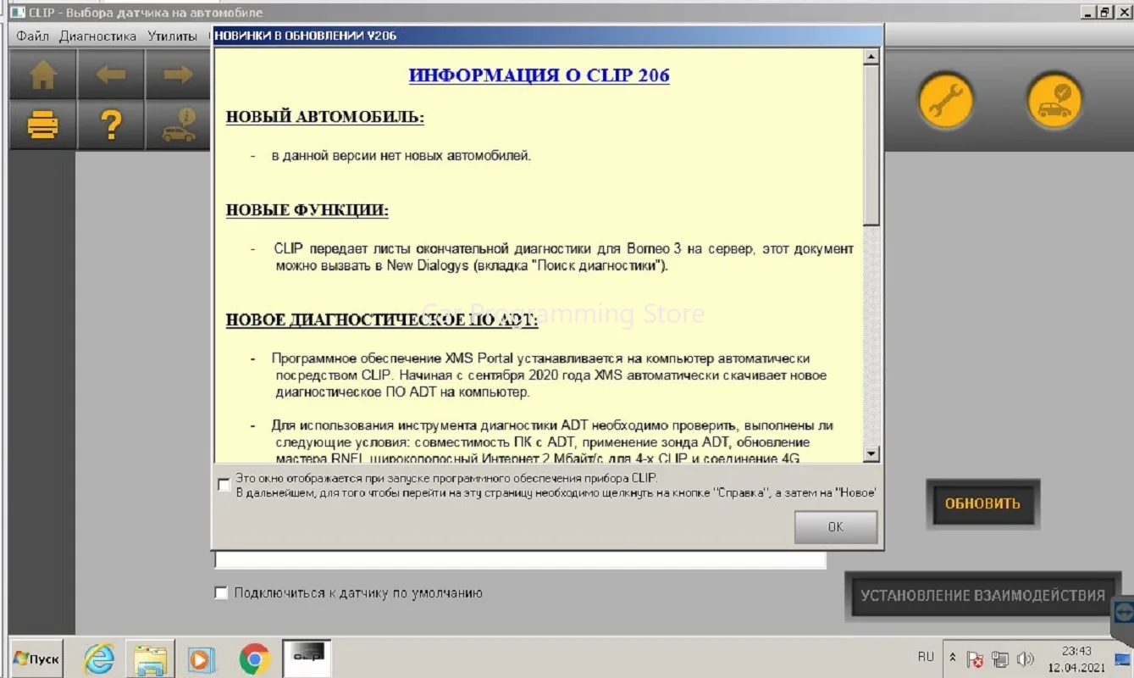1134x678 pixels.
Task: Click the vehicle information car icon
Action: [x=178, y=125]
